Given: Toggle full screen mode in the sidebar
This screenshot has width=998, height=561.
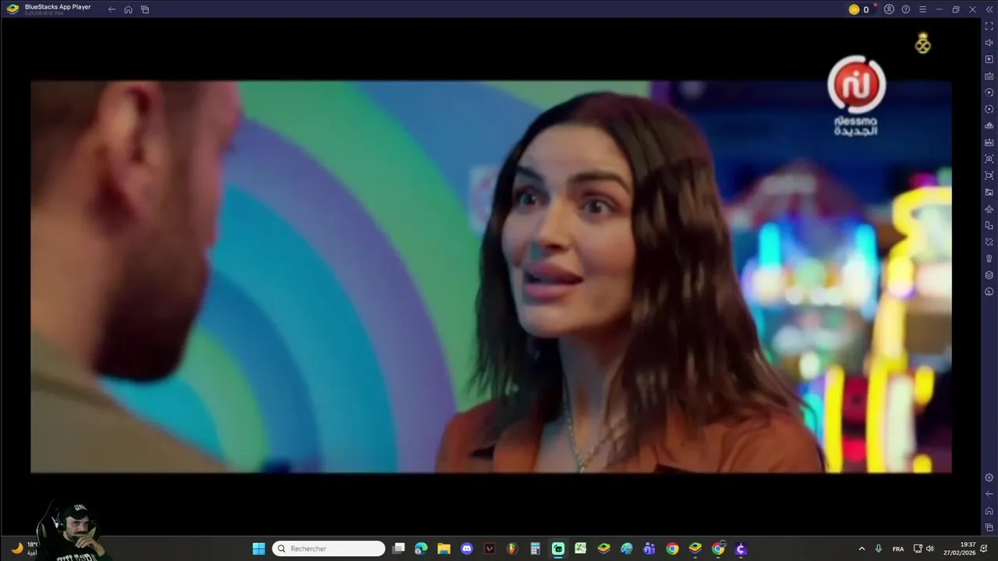Looking at the screenshot, I should pyautogui.click(x=989, y=26).
